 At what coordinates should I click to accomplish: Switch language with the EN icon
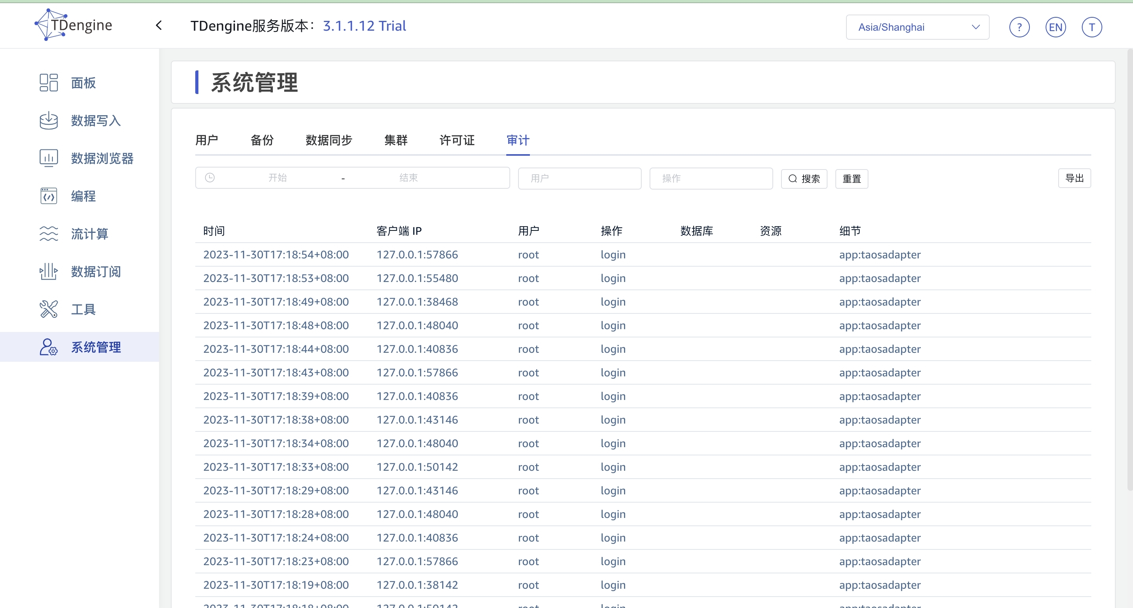[x=1055, y=27]
